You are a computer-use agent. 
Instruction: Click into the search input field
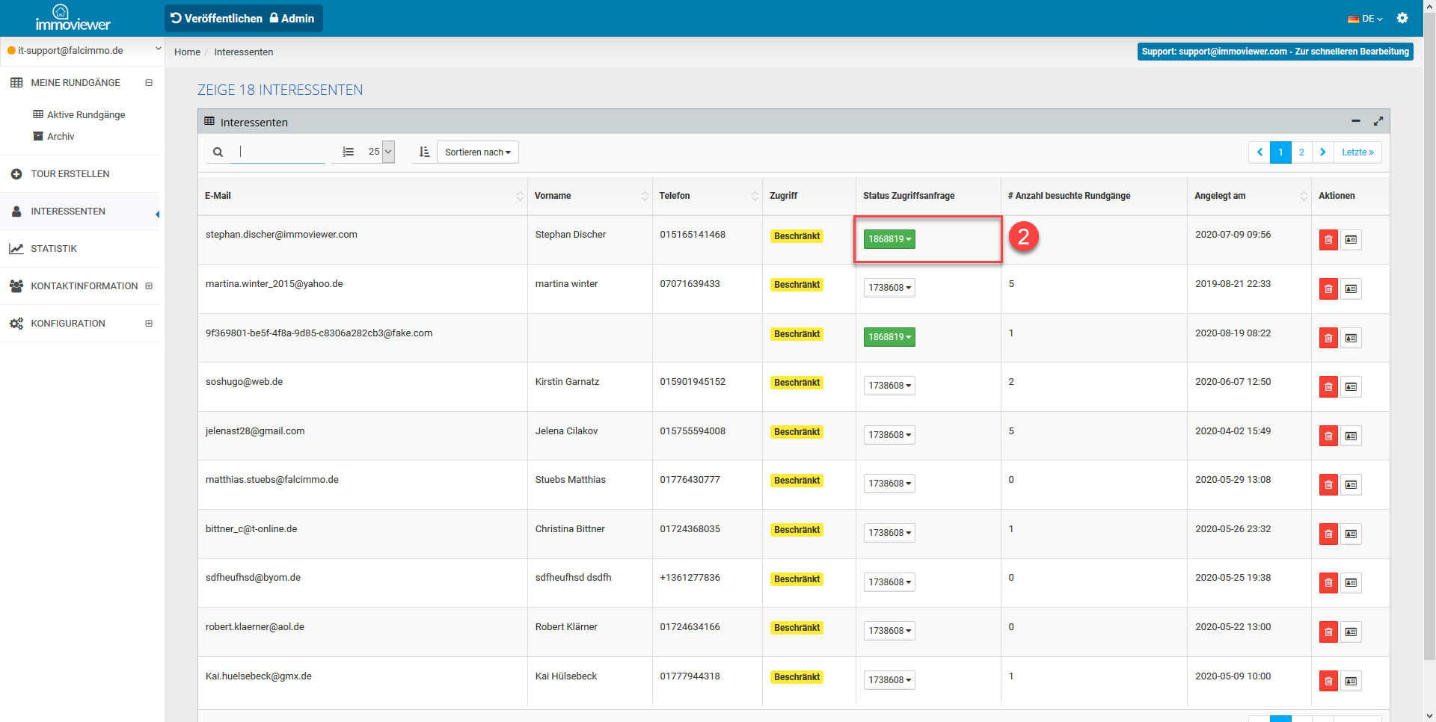pyautogui.click(x=282, y=152)
